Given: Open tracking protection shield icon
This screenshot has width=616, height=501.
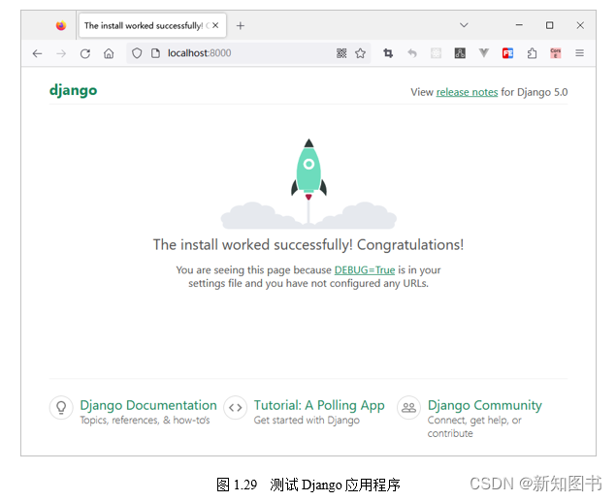Looking at the screenshot, I should [137, 53].
